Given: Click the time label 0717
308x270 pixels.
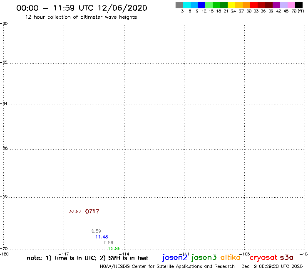Looking at the screenshot, I should [x=92, y=211].
